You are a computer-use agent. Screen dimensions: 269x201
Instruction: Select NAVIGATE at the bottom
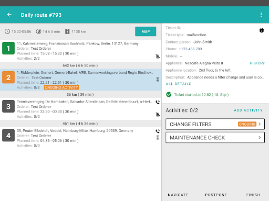[178, 195]
